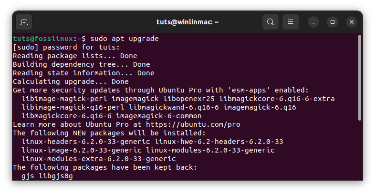Click the tuts@winlinmac window title
This screenshot has width=375, height=194.
coord(187,22)
